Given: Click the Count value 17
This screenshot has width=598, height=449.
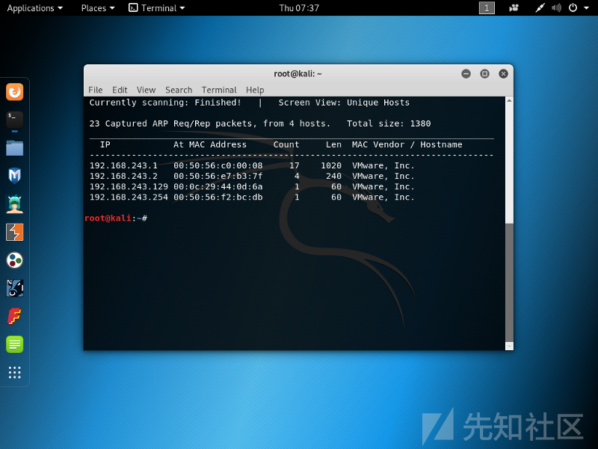Looking at the screenshot, I should tap(294, 165).
